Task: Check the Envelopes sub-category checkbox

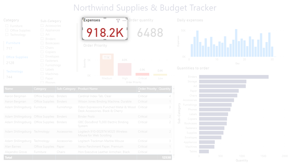Action: pos(42,57)
